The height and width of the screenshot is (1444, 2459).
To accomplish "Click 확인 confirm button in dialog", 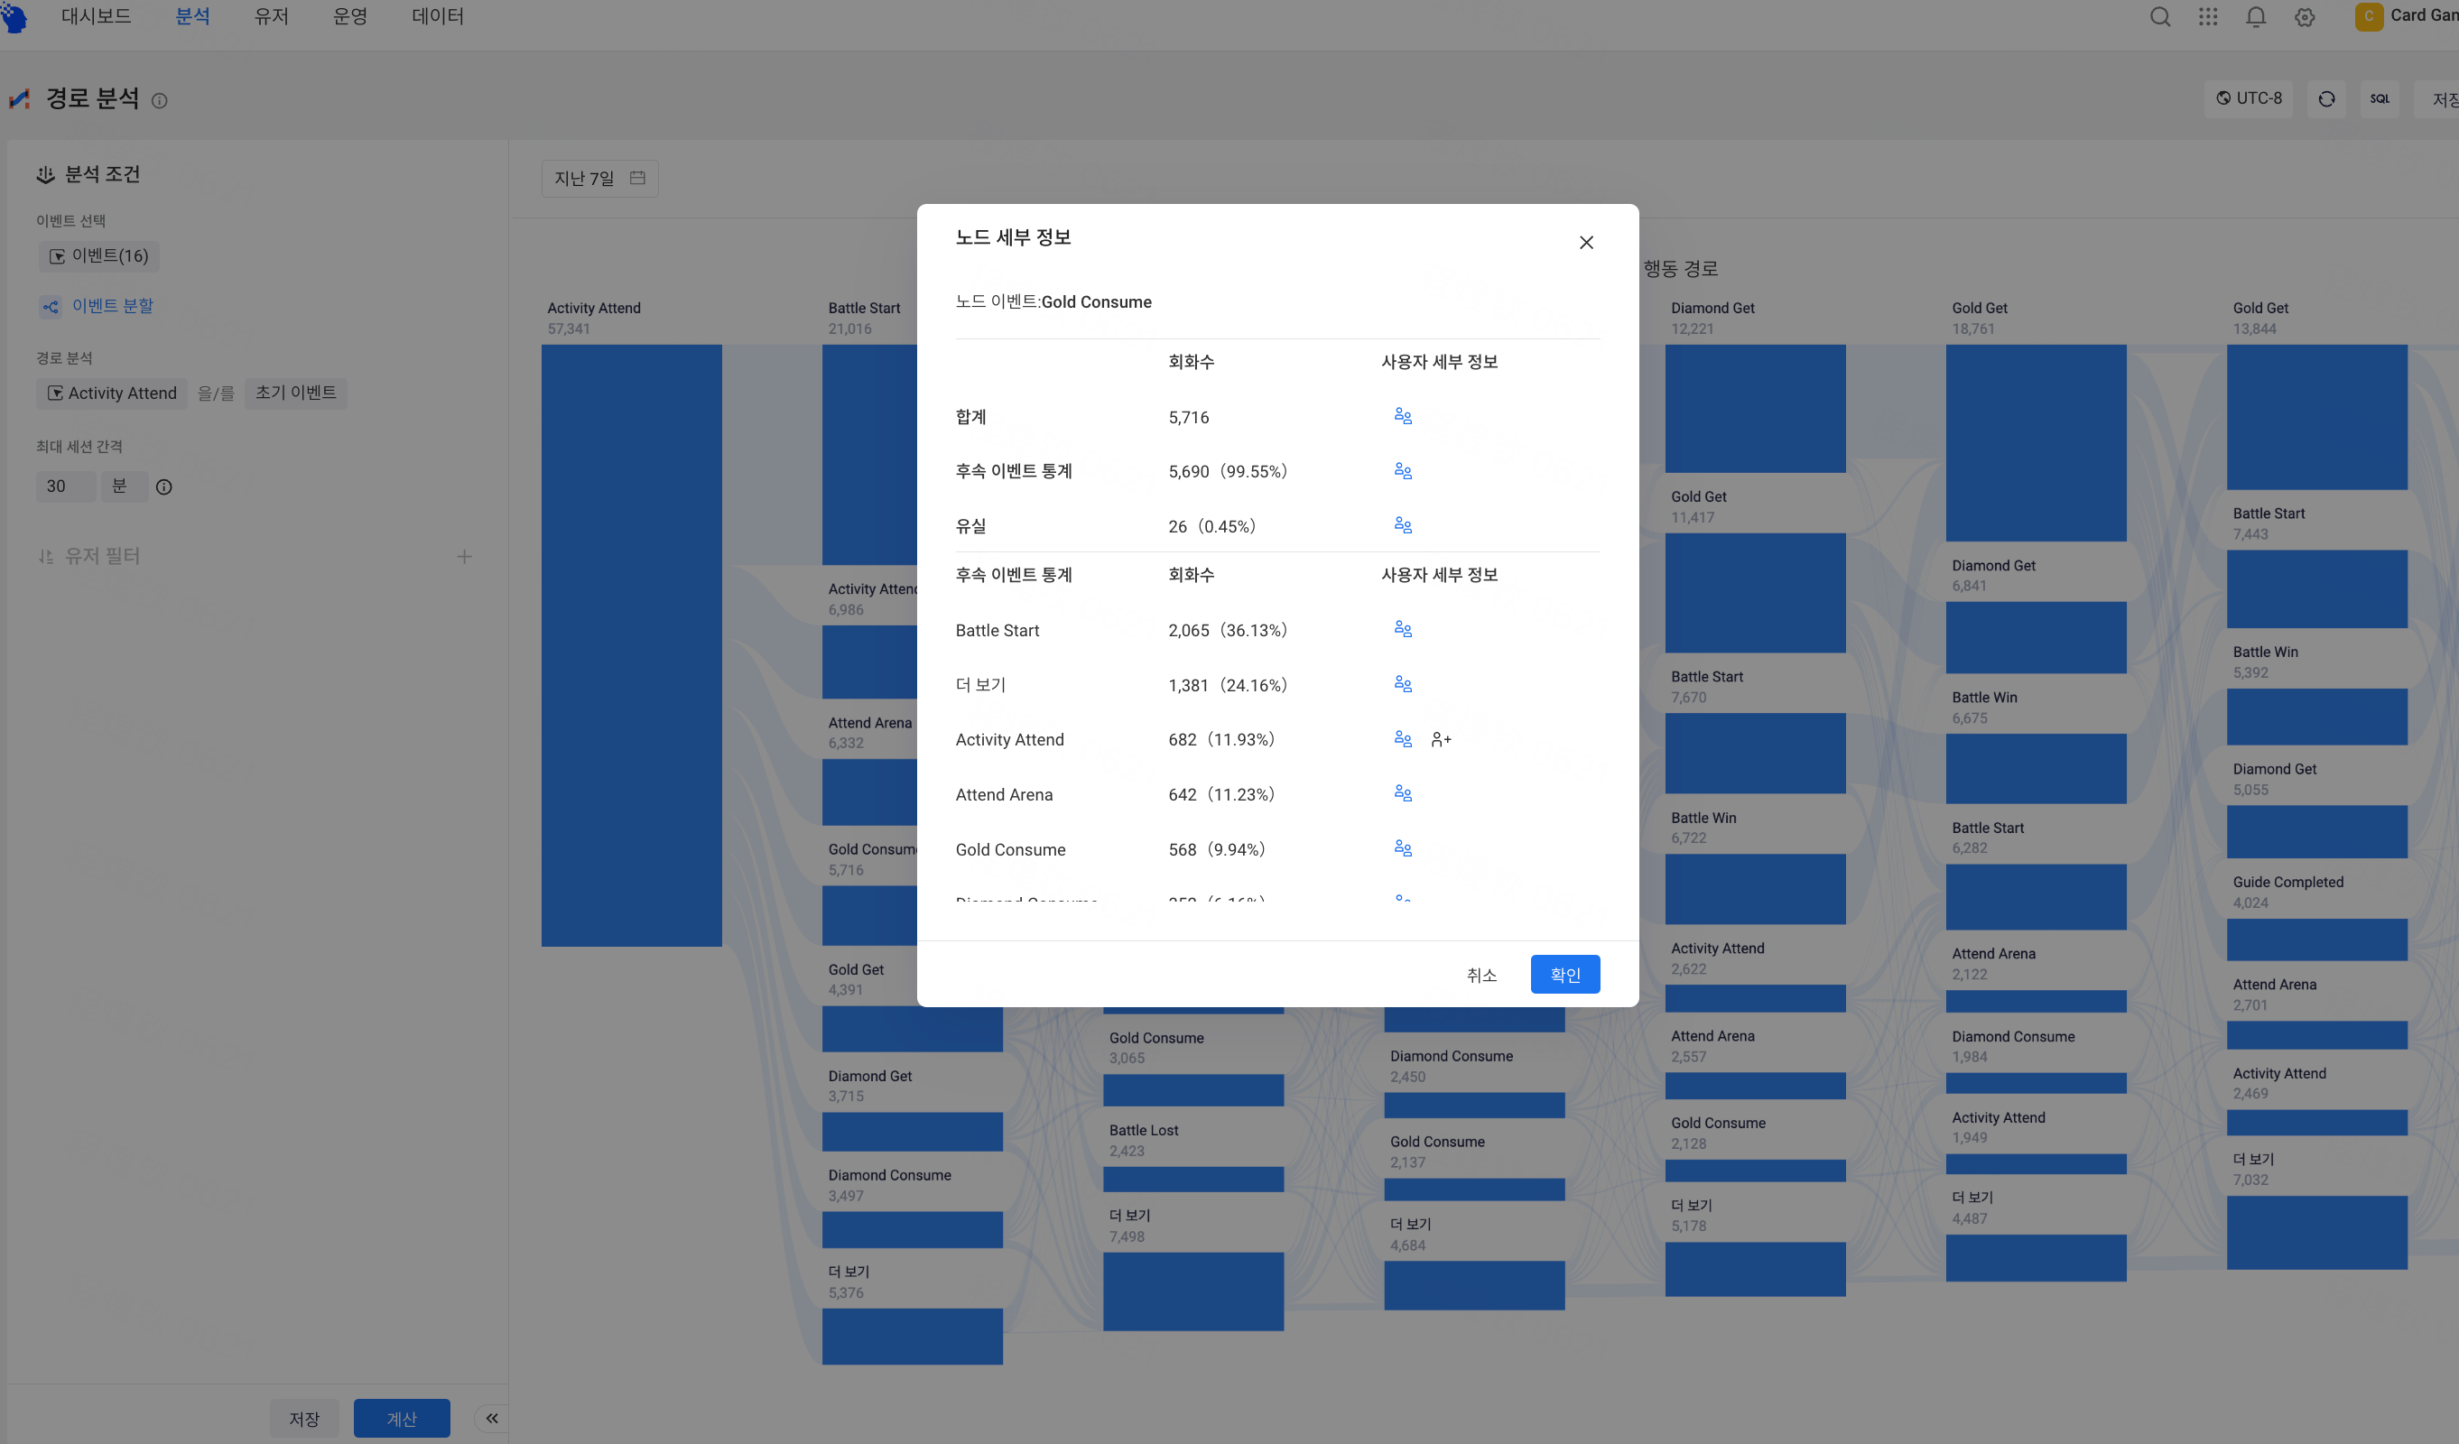I will (1565, 974).
